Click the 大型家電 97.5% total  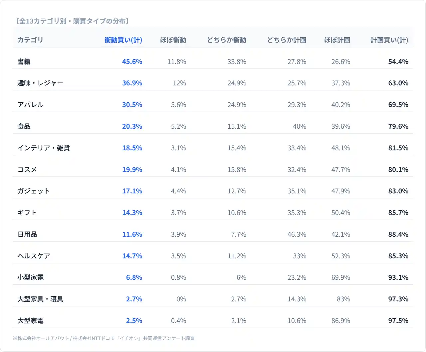[x=398, y=321]
